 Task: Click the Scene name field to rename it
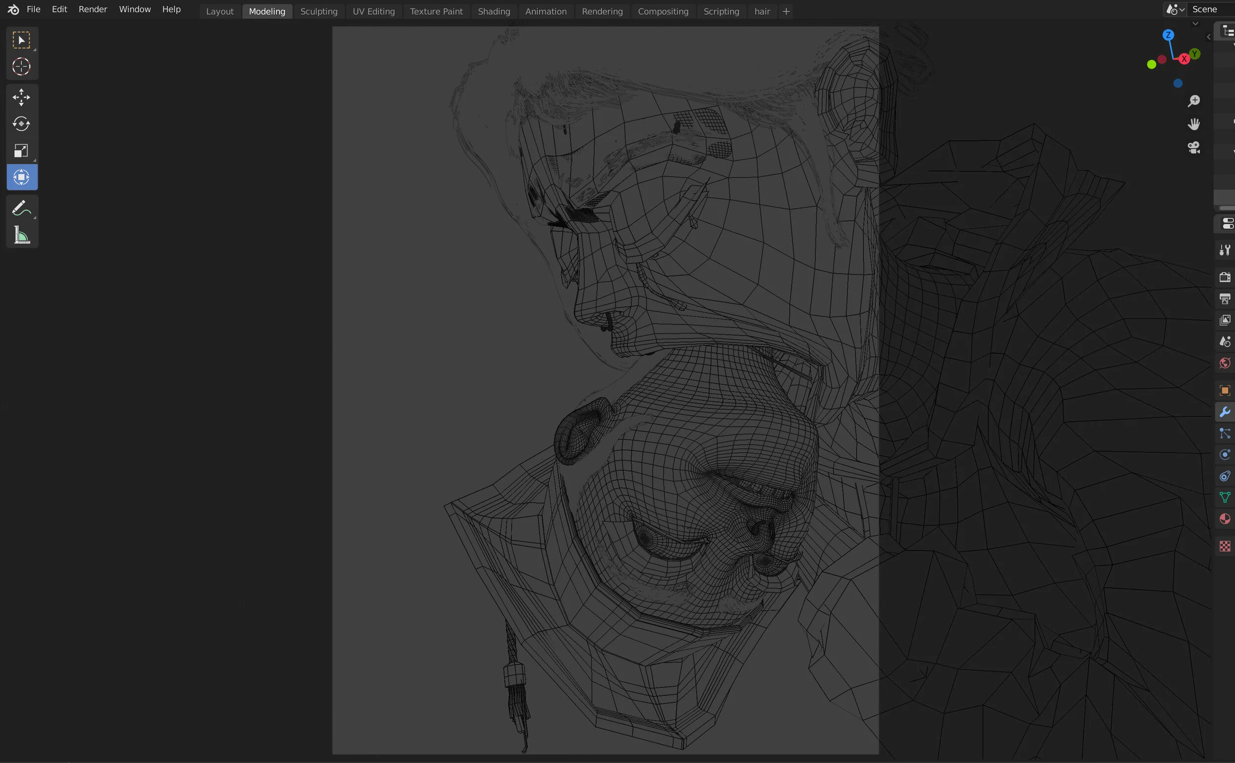(1206, 9)
